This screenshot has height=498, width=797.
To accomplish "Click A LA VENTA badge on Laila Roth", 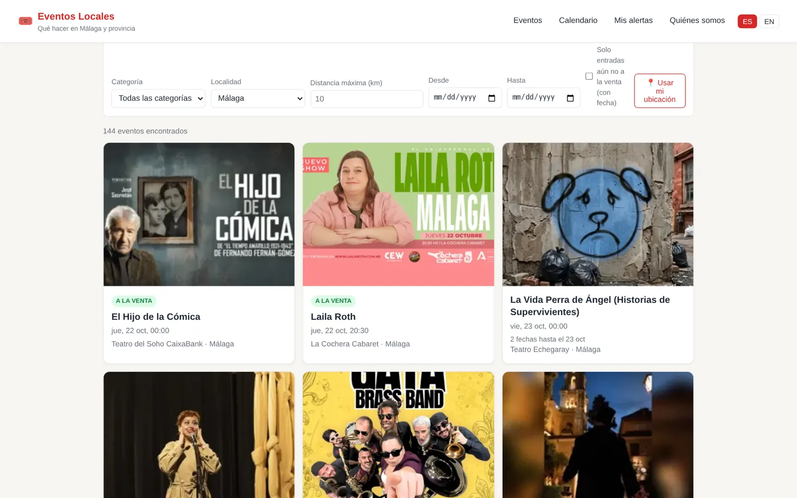I will coord(333,301).
